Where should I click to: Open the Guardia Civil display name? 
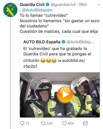pos(32,5)
